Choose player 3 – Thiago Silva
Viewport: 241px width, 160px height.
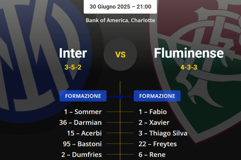pyautogui.click(x=163, y=133)
